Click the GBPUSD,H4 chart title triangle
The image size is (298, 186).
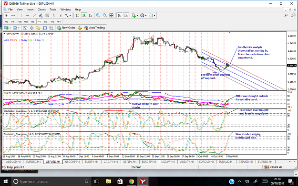5,34
